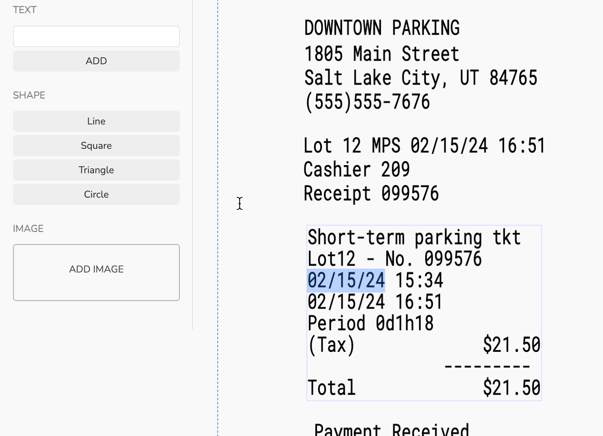Click inside the empty TEXT input field

96,36
